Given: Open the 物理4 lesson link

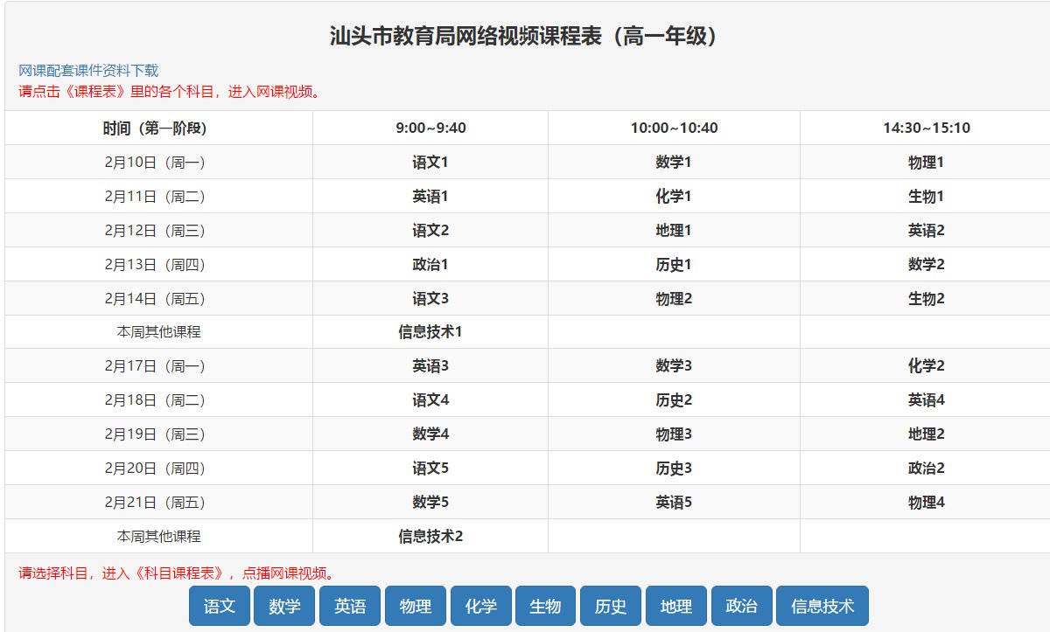Looking at the screenshot, I should (926, 503).
